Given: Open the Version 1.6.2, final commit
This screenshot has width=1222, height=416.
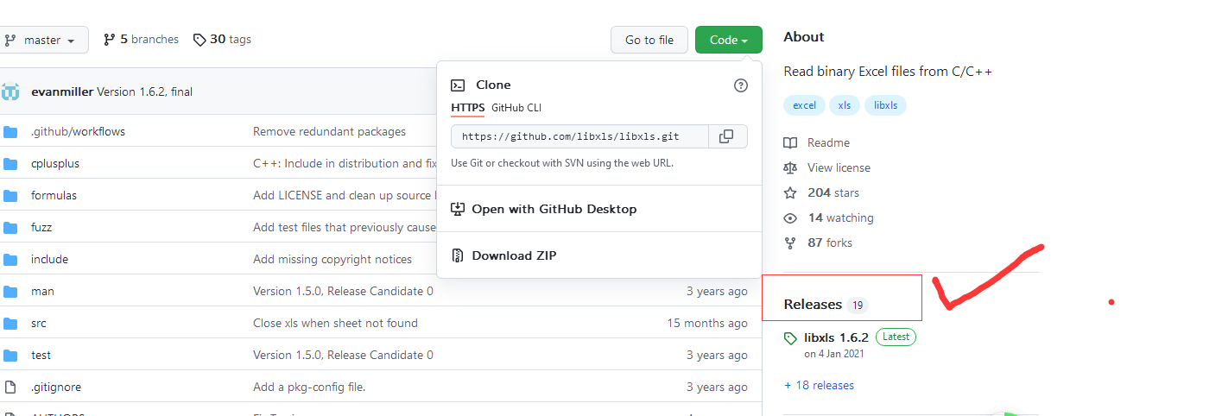Looking at the screenshot, I should [144, 91].
